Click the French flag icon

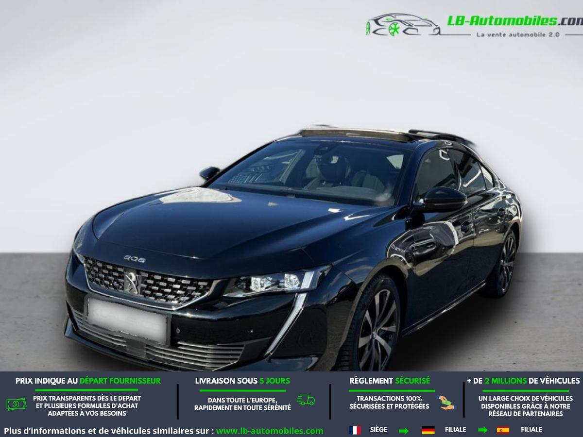coord(355,430)
